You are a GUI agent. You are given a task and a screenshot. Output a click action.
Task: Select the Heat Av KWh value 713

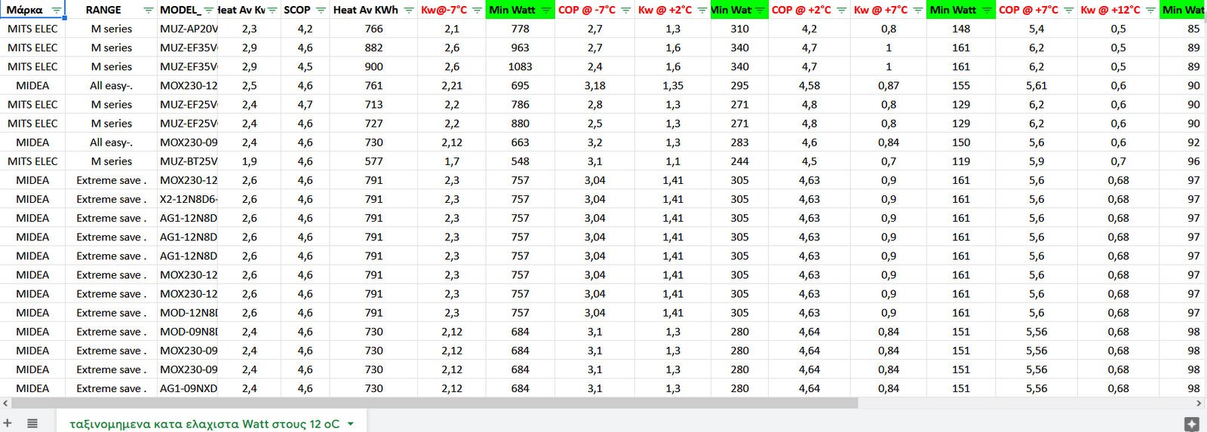(x=373, y=105)
